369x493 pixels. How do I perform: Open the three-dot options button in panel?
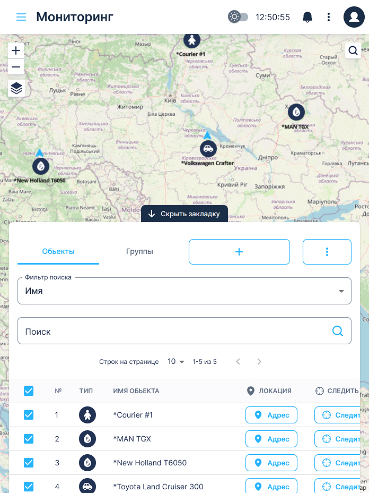point(327,252)
